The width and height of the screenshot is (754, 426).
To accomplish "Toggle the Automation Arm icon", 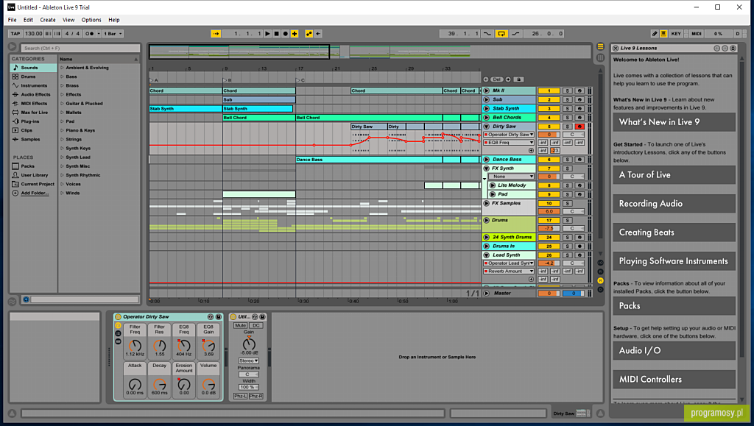I will pos(309,34).
